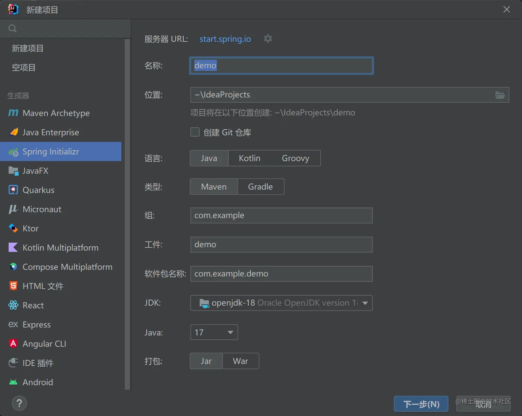Click the 取消 cancel button
522x416 pixels.
483,404
